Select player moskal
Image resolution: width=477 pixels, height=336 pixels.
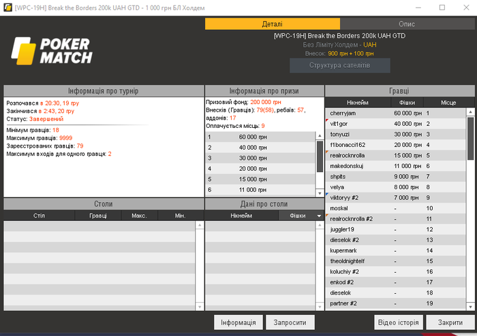coord(395,208)
